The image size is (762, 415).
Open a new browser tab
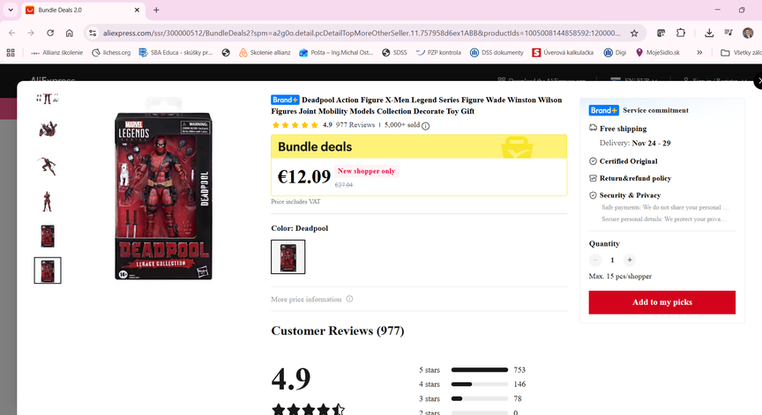pyautogui.click(x=156, y=10)
